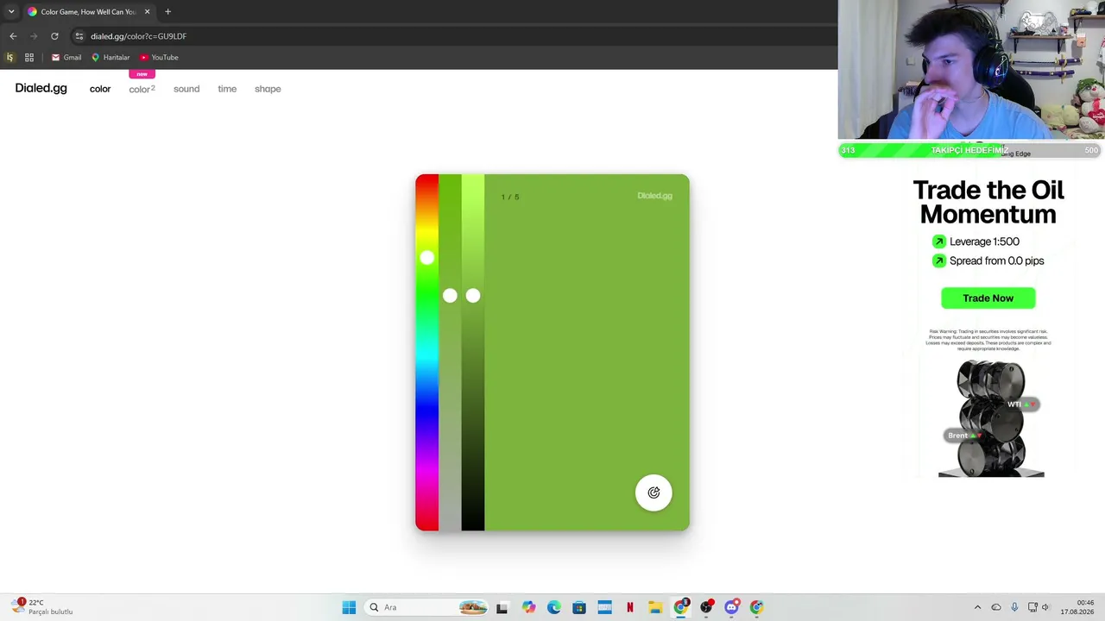
Task: Open the Dialed.gg home logo
Action: pos(41,88)
